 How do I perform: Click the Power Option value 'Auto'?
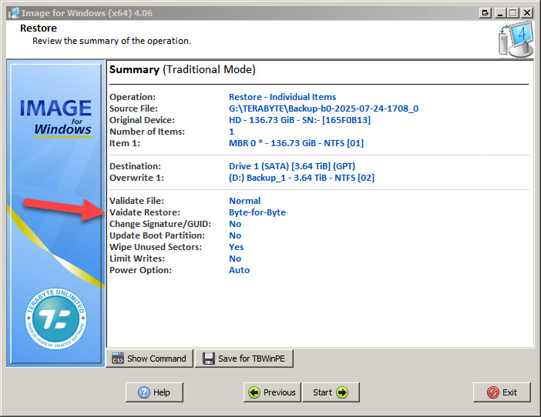pyautogui.click(x=239, y=270)
